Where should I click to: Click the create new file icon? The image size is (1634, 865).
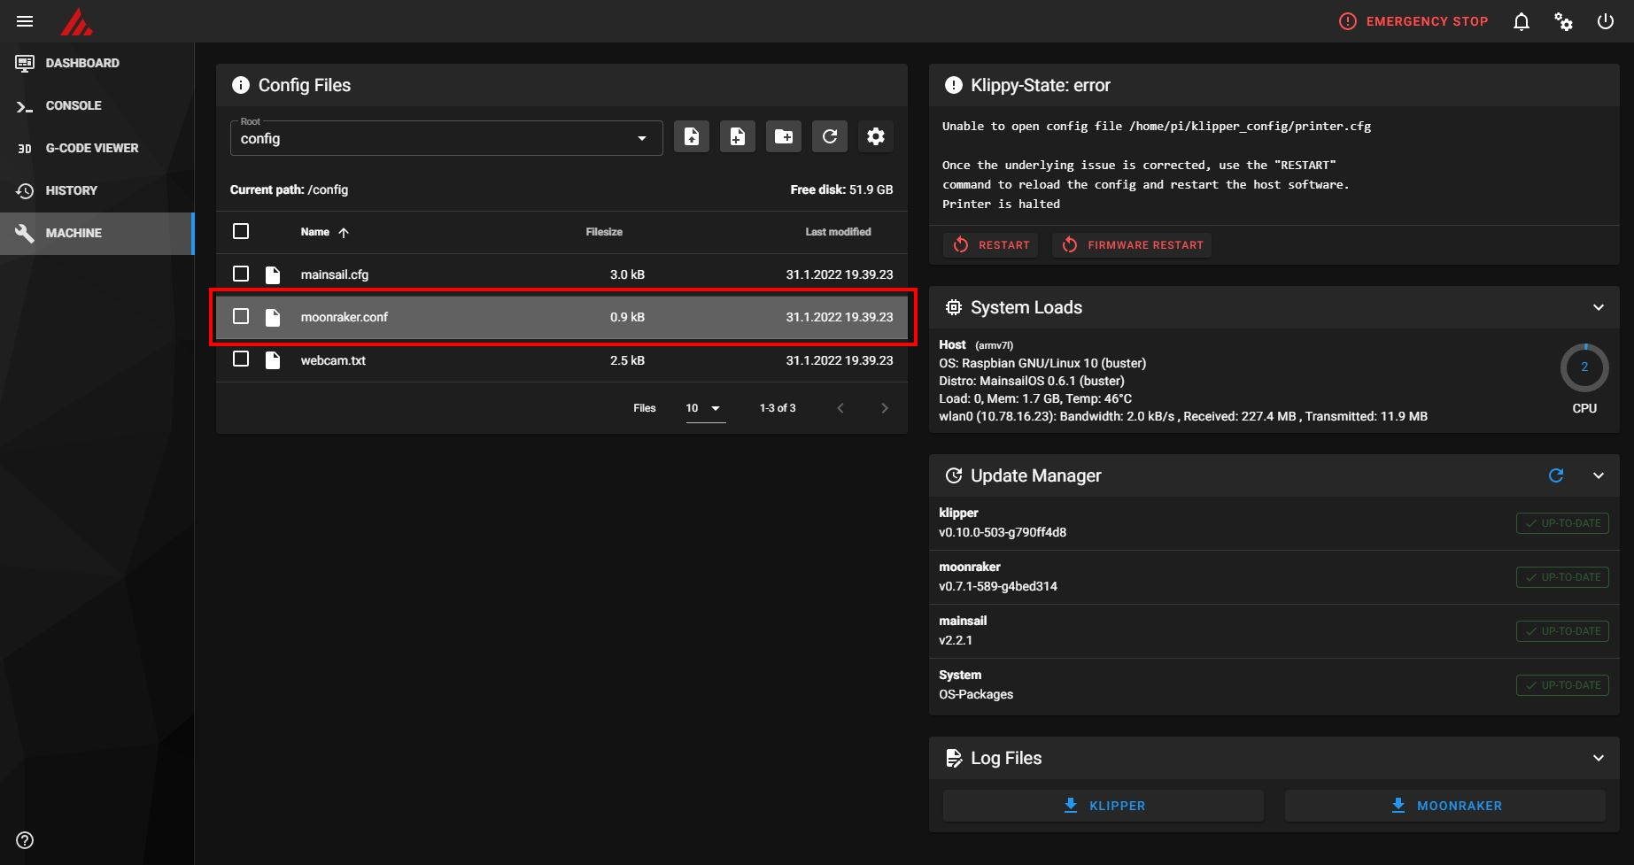click(737, 136)
